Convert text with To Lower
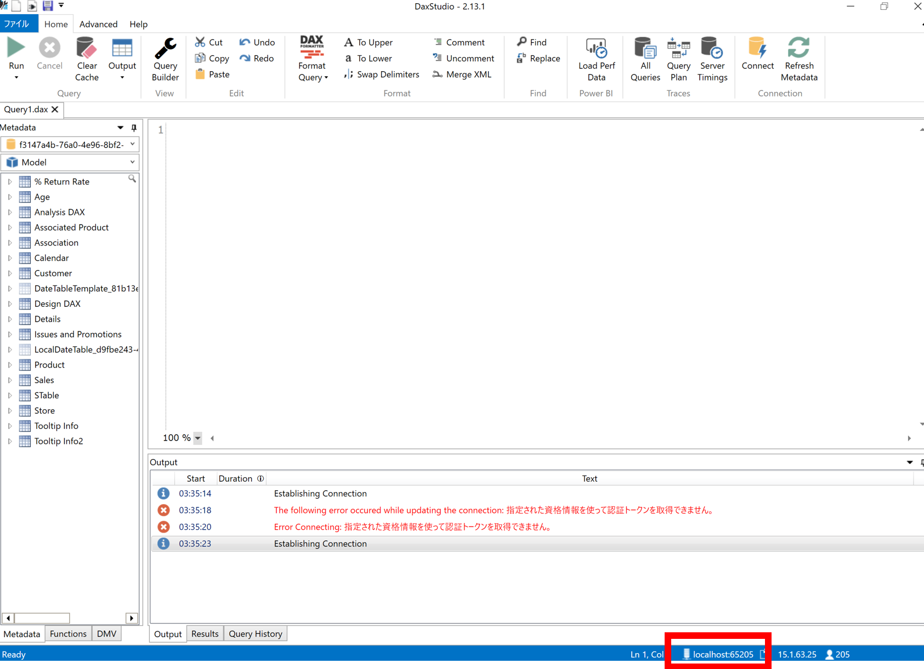 (x=369, y=58)
